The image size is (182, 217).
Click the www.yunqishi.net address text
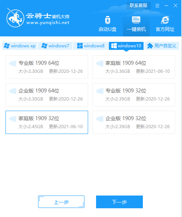coord(48,23)
